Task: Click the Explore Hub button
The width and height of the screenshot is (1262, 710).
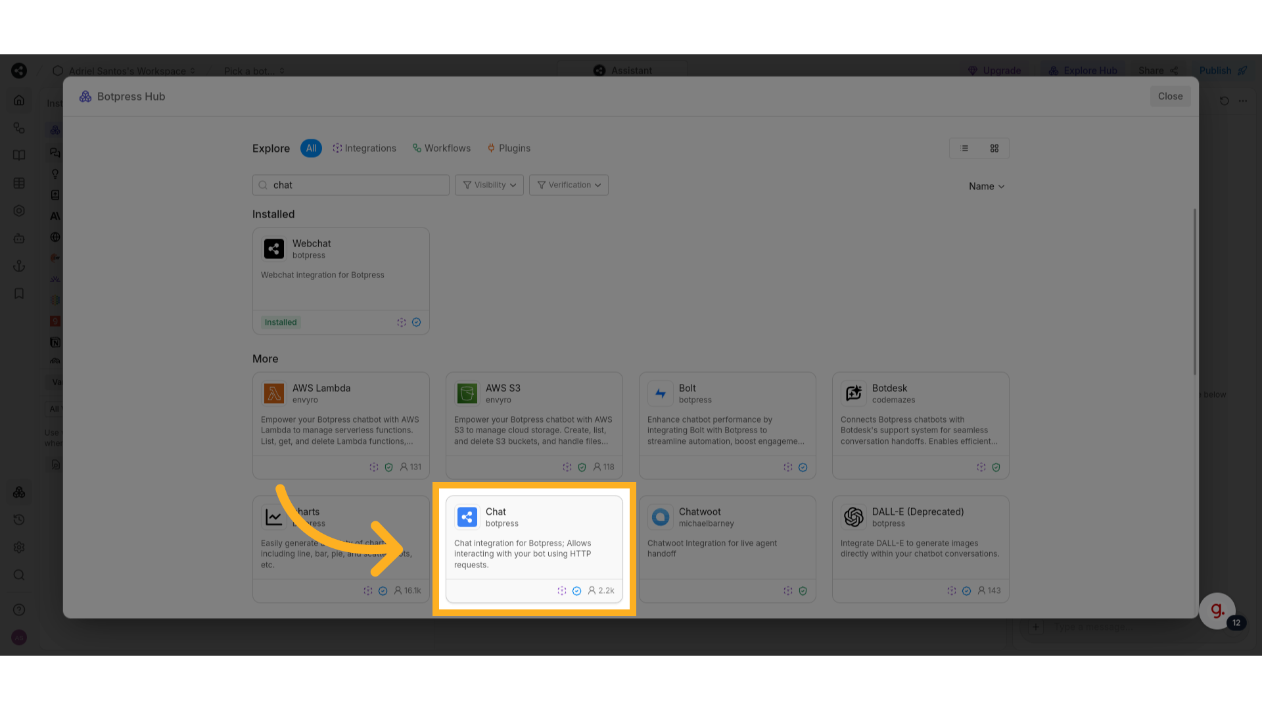Action: click(x=1083, y=70)
